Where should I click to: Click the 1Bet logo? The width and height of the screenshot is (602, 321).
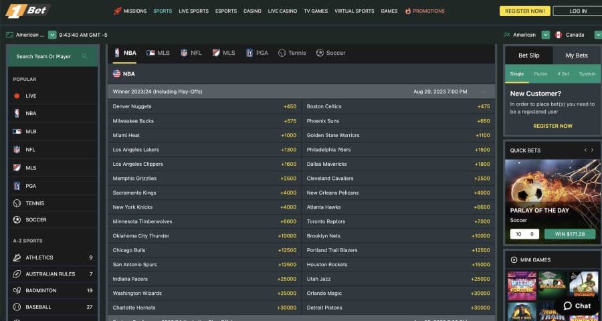coord(27,11)
